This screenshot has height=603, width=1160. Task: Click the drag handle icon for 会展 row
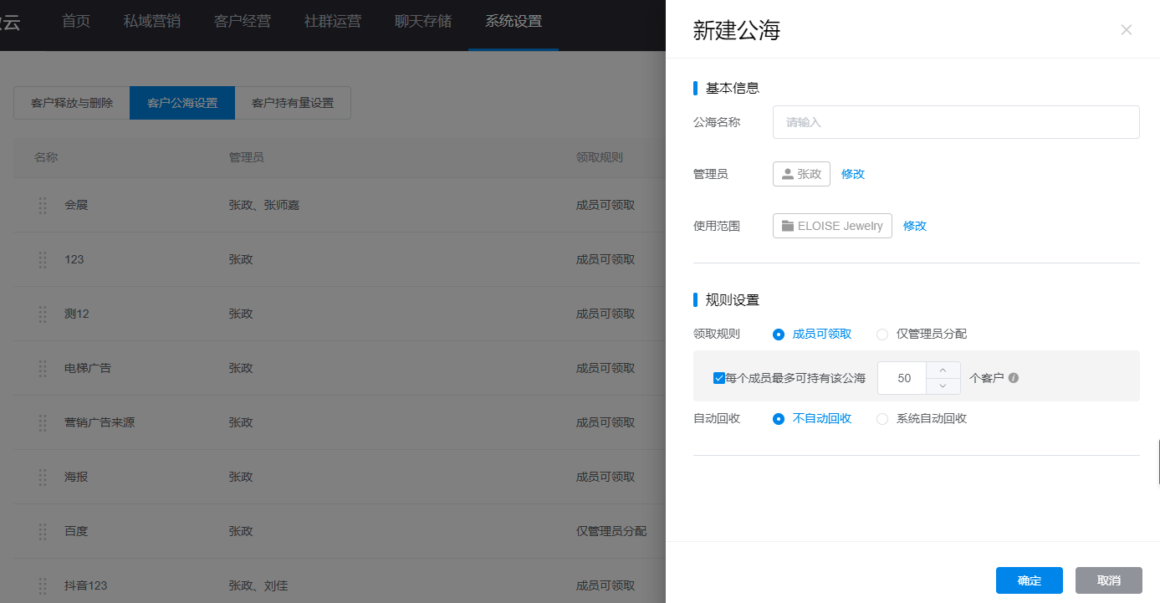pos(43,205)
